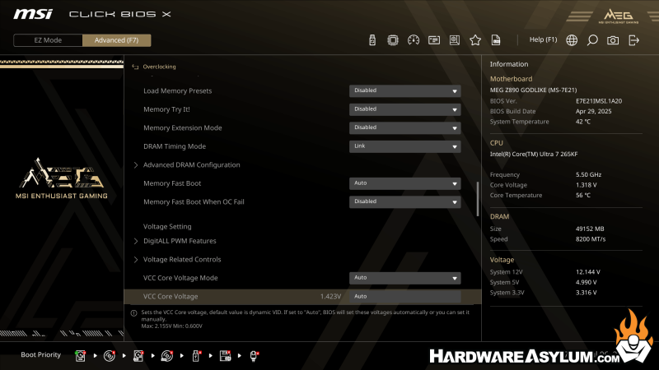659x370 pixels.
Task: Select the first hard drive boot priority icon
Action: pos(80,356)
